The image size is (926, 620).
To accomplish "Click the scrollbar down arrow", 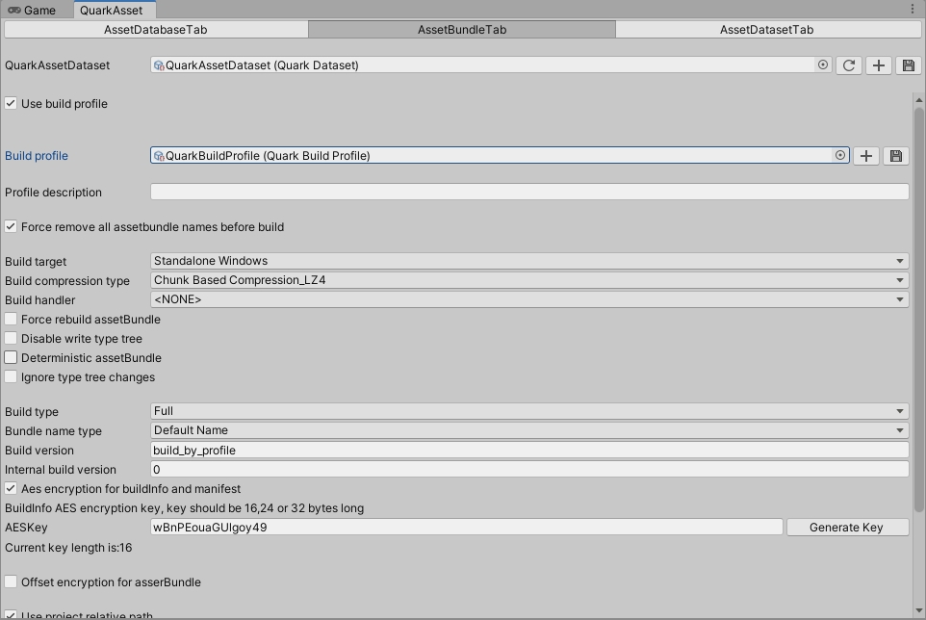I will pyautogui.click(x=918, y=610).
